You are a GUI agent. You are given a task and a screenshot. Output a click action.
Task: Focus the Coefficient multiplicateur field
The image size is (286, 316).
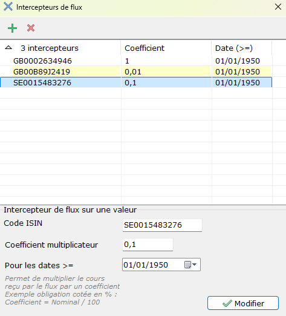(148, 245)
